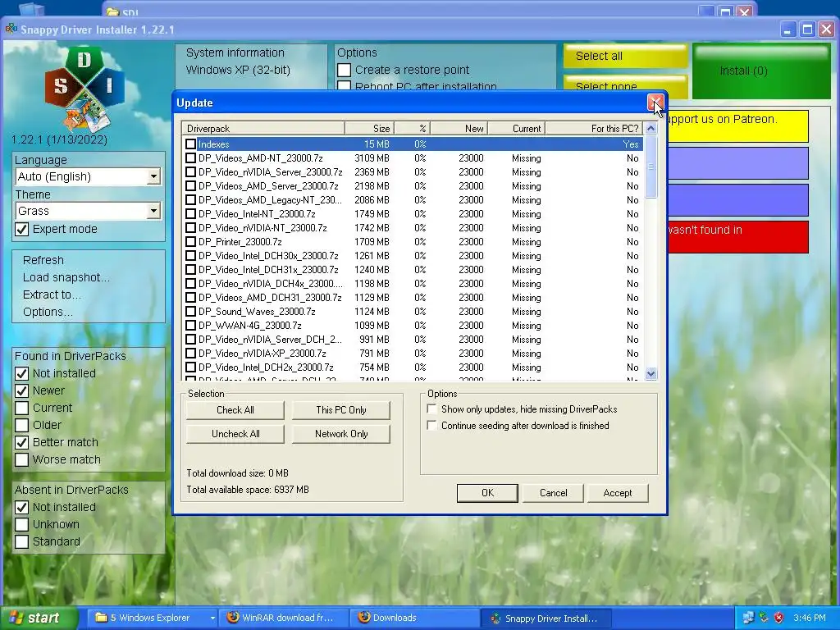Image resolution: width=840 pixels, height=630 pixels.
Task: Enable the Worse match checkbox
Action: pos(21,459)
